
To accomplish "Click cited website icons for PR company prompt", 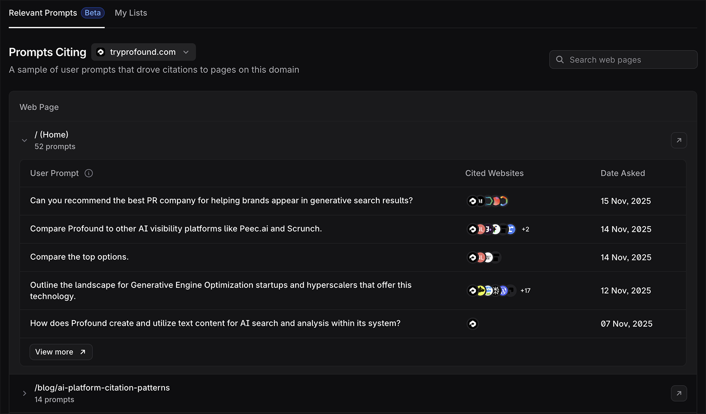I will point(488,201).
